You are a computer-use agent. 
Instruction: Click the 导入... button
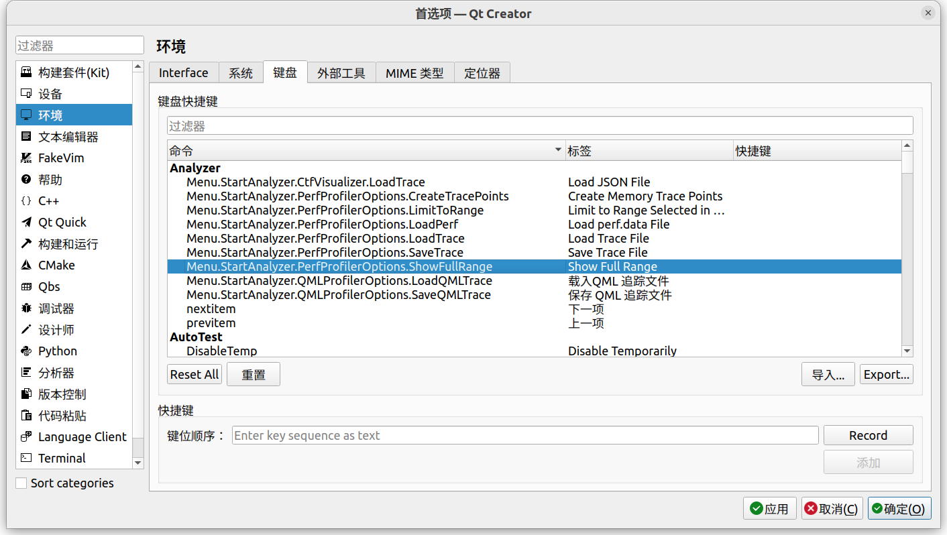tap(828, 374)
